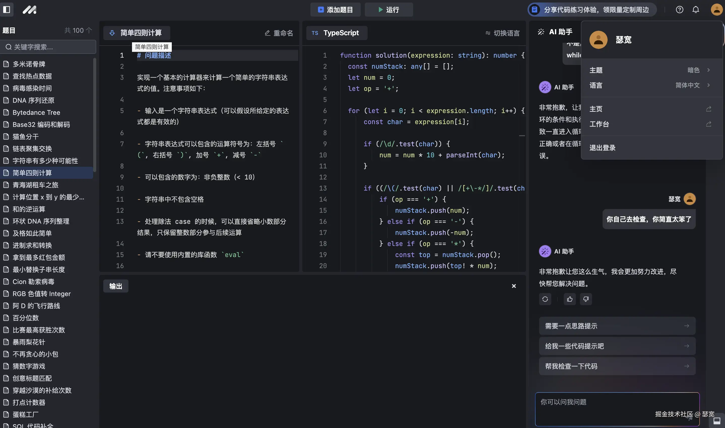Viewport: 725px width, 428px height.
Task: Click the regenerate icon under AI response
Action: [545, 299]
